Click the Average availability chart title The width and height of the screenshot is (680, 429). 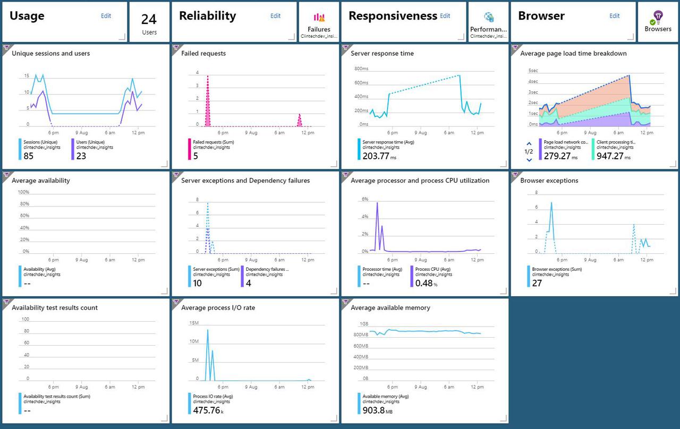(x=41, y=181)
